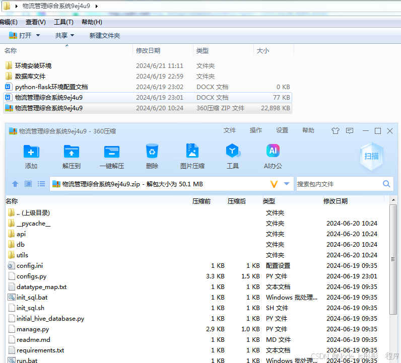Click the 删除 (Delete) trash icon

(152, 151)
